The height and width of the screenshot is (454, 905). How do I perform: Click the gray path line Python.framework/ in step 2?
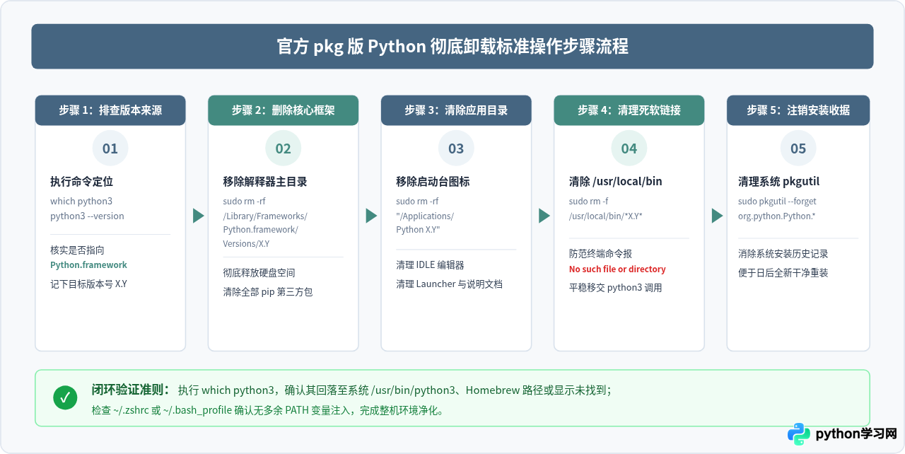point(260,230)
